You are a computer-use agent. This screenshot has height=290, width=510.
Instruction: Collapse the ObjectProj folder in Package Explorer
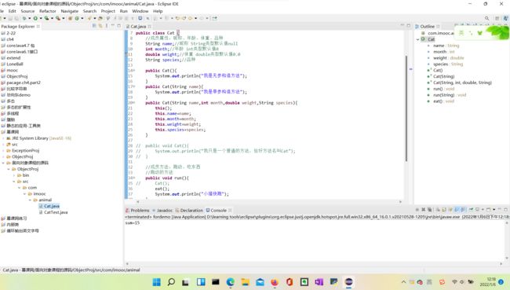(9, 169)
